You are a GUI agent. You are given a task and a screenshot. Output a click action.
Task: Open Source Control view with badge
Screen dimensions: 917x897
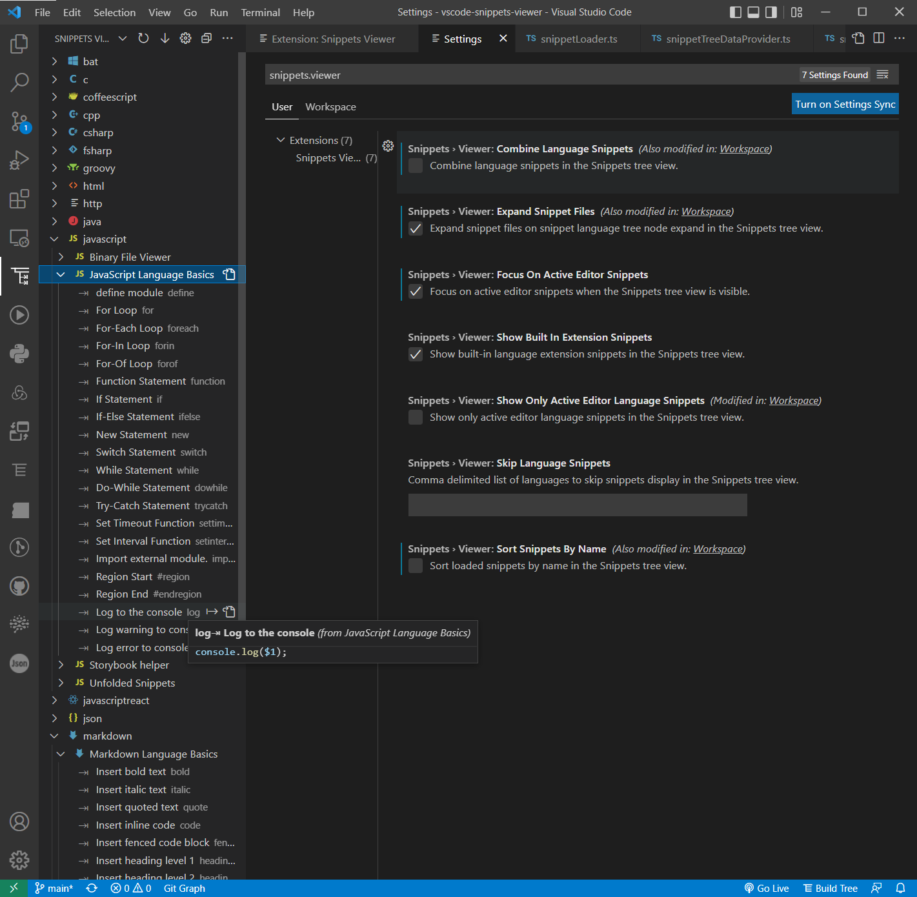(x=19, y=121)
